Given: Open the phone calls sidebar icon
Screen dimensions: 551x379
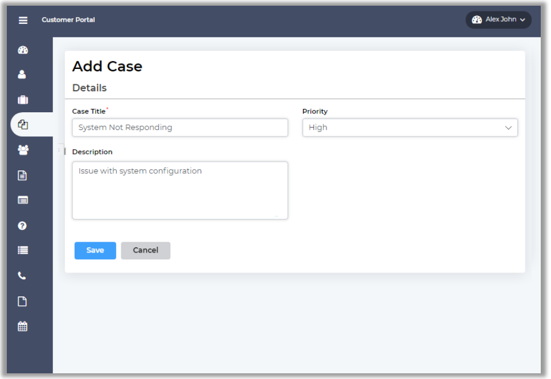Looking at the screenshot, I should point(23,276).
